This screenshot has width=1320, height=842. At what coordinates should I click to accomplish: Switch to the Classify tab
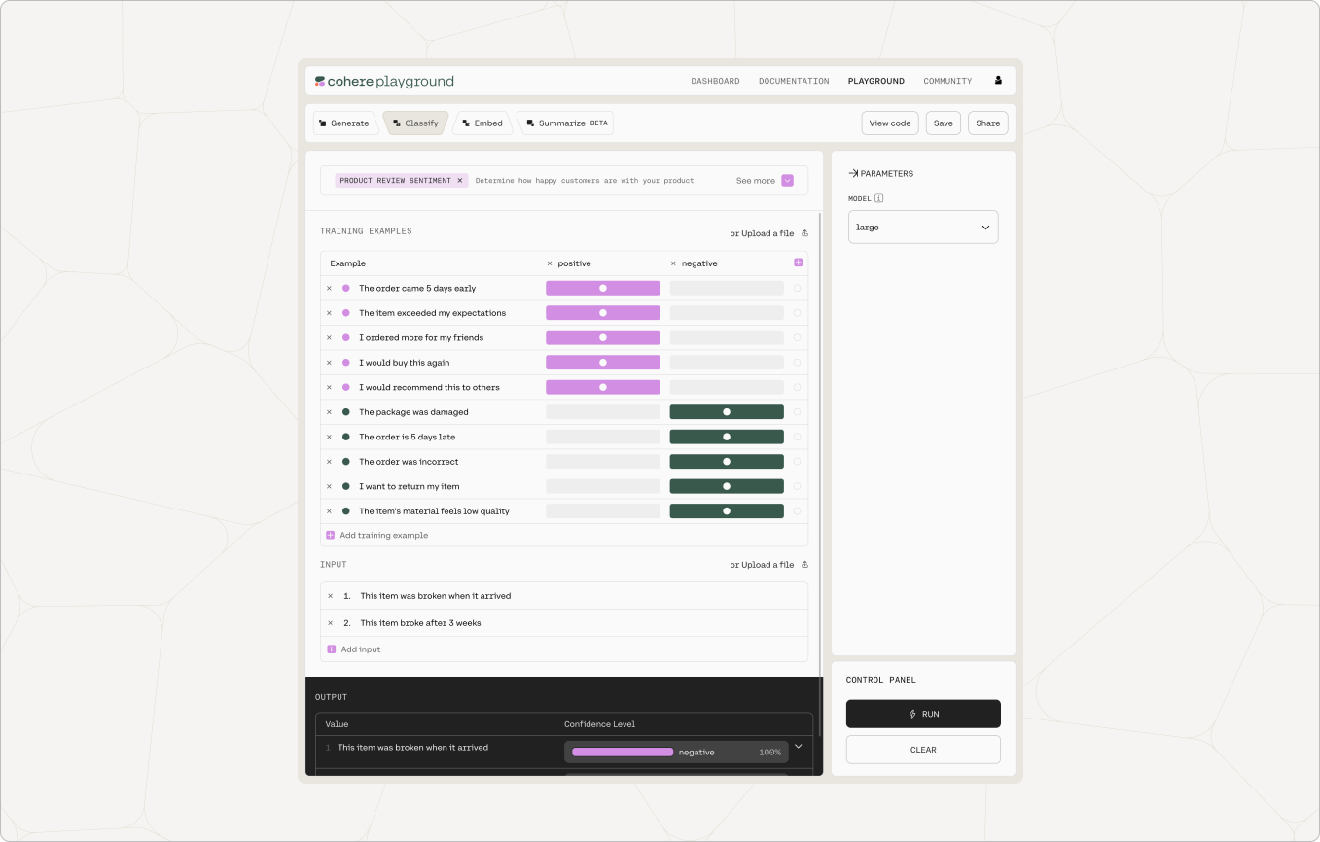[415, 123]
